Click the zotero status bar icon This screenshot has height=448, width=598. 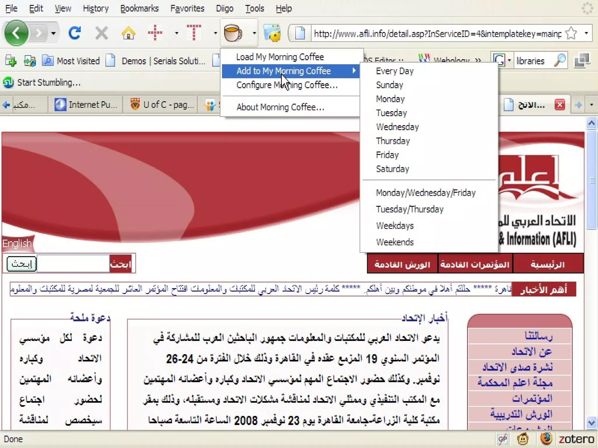coord(576,439)
